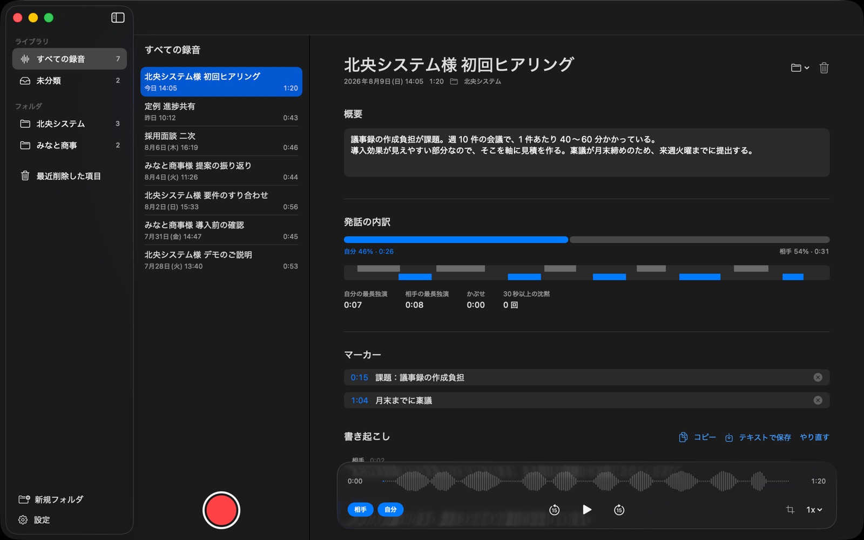
Task: Open the trim crop tool
Action: (x=790, y=510)
